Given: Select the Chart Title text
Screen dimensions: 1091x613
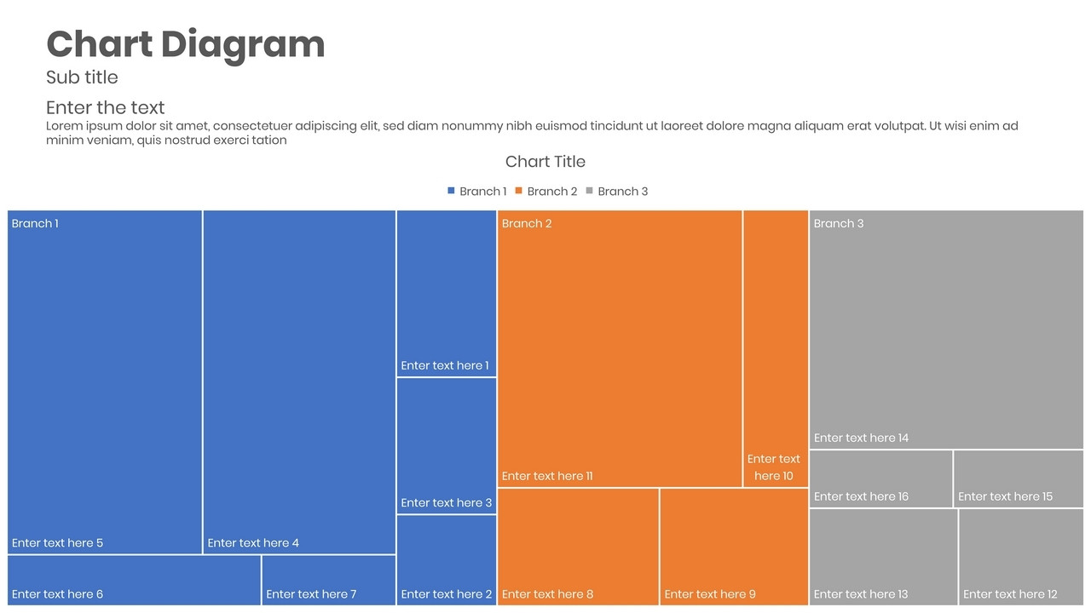Looking at the screenshot, I should pos(545,162).
